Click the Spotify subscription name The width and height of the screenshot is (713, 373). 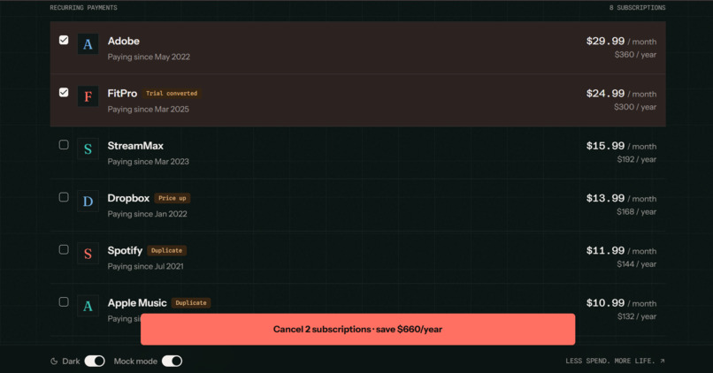pyautogui.click(x=125, y=250)
